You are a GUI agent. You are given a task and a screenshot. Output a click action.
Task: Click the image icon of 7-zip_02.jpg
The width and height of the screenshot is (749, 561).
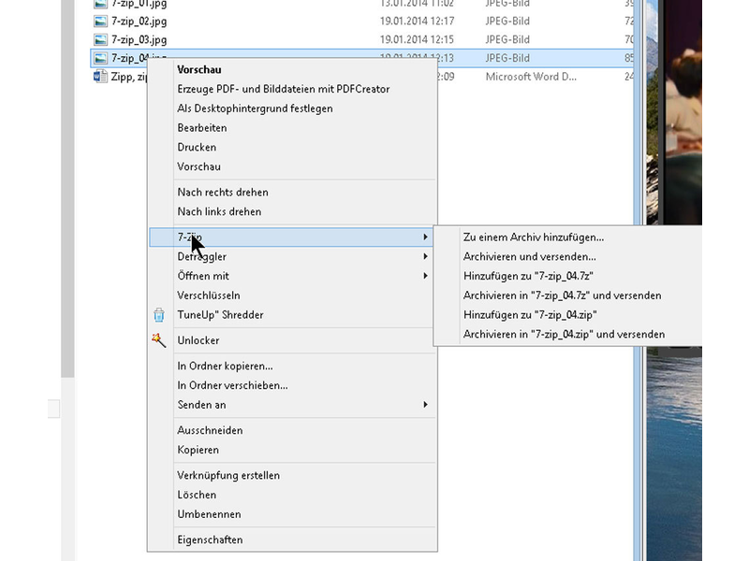coord(100,21)
